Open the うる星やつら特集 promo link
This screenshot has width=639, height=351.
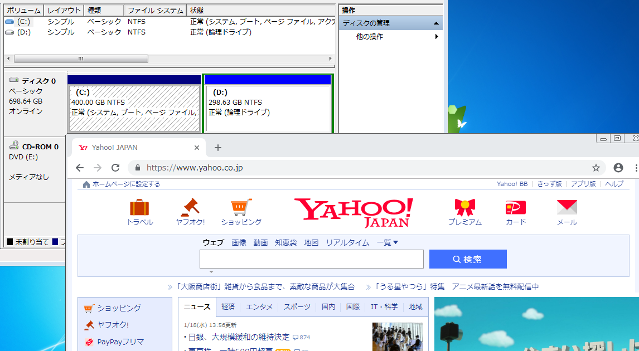click(457, 287)
